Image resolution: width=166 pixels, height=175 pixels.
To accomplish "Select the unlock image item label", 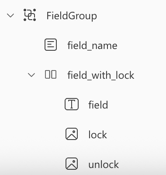I will pos(104,164).
